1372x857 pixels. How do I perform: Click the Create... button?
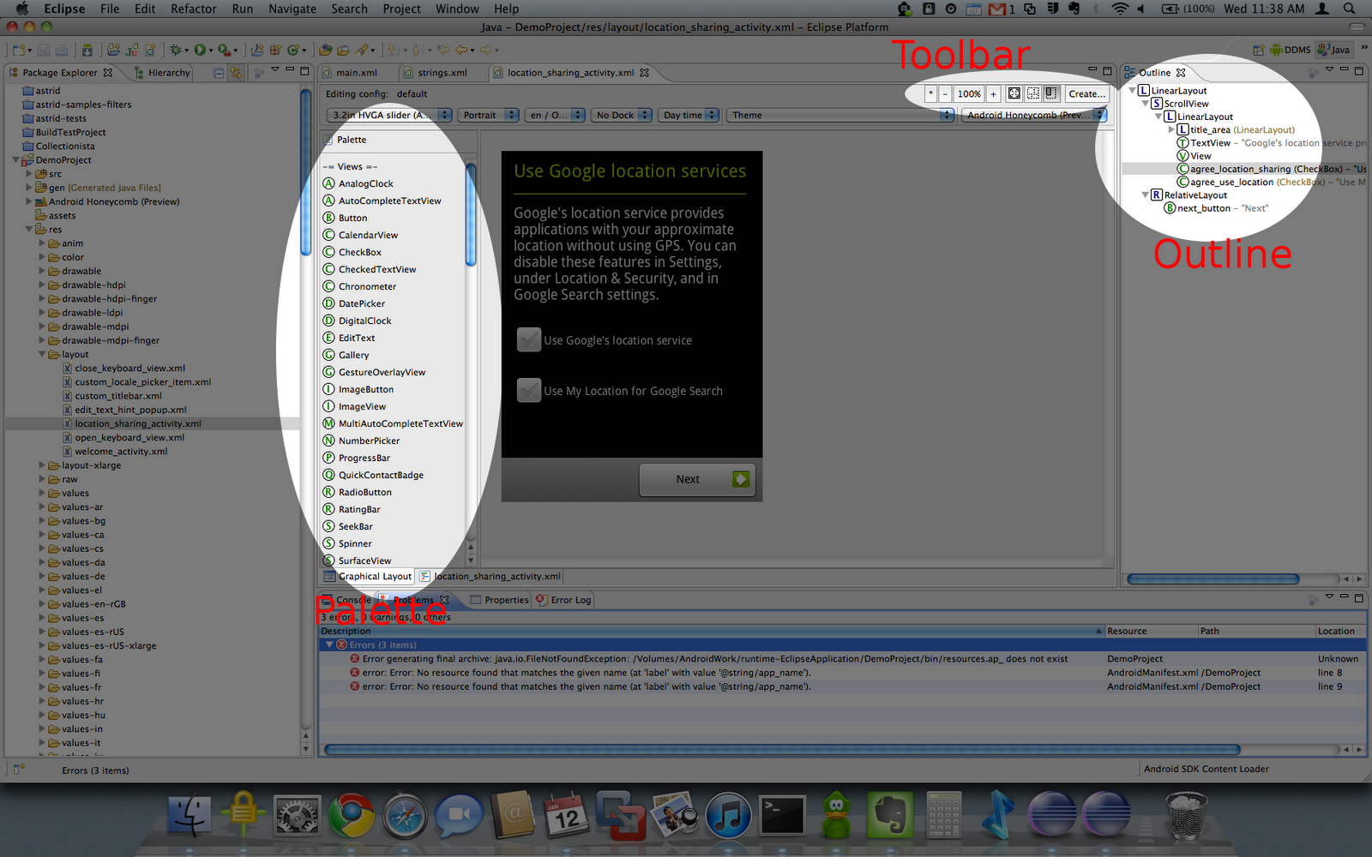pos(1086,94)
